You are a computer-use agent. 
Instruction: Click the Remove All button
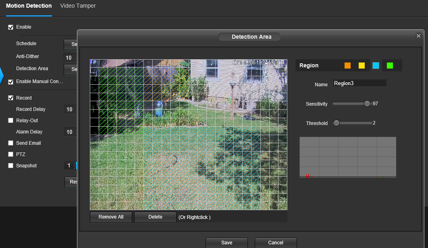(111, 217)
